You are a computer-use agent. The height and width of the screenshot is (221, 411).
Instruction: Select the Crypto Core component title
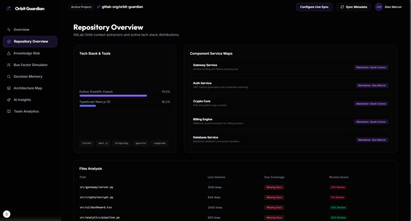tap(201, 101)
